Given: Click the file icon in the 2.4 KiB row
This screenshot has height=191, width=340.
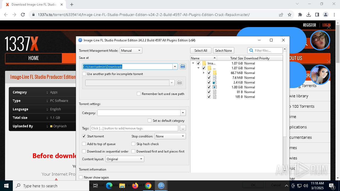Looking at the screenshot, I should pyautogui.click(x=215, y=83).
